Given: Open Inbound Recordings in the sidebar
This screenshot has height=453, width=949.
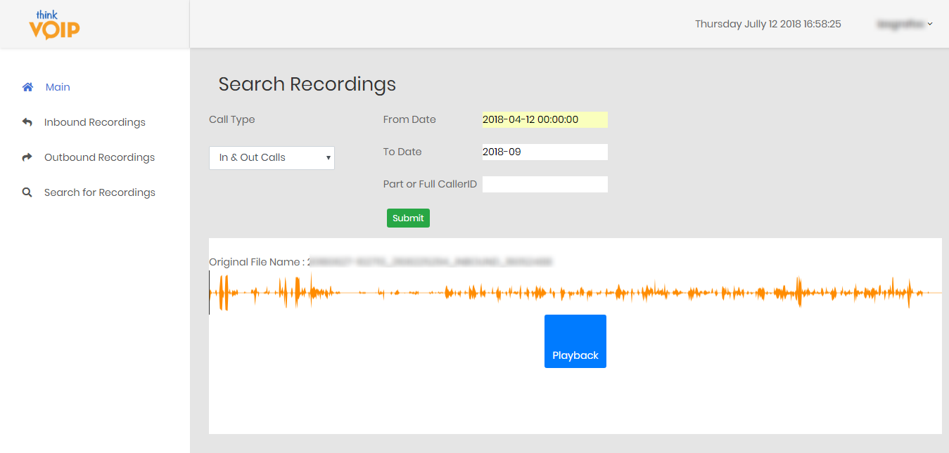Looking at the screenshot, I should (x=95, y=122).
